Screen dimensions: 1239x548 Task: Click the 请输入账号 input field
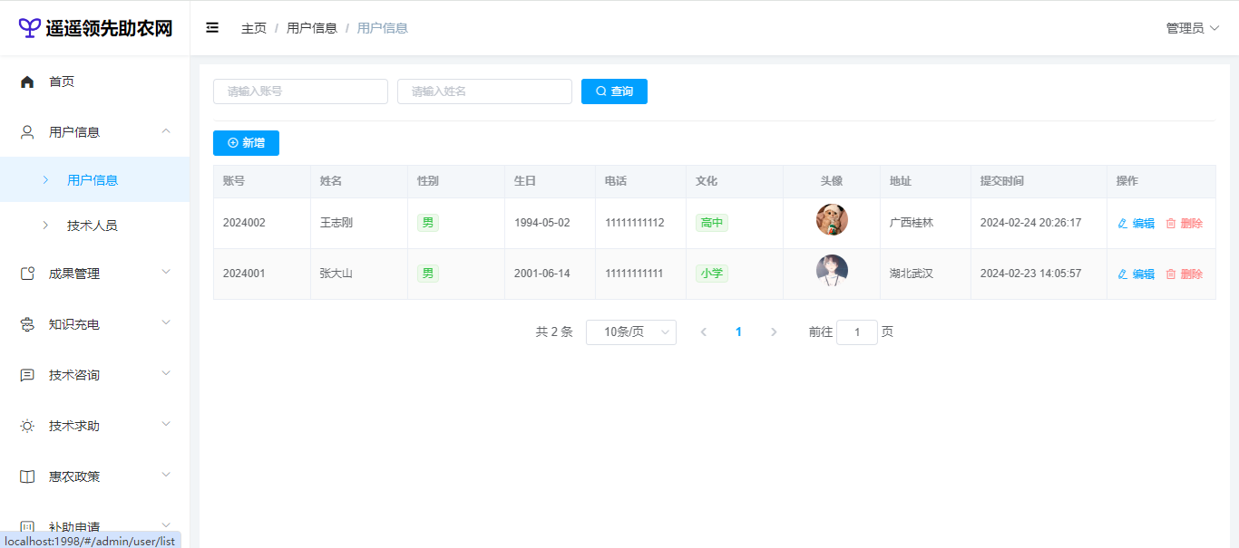[300, 91]
